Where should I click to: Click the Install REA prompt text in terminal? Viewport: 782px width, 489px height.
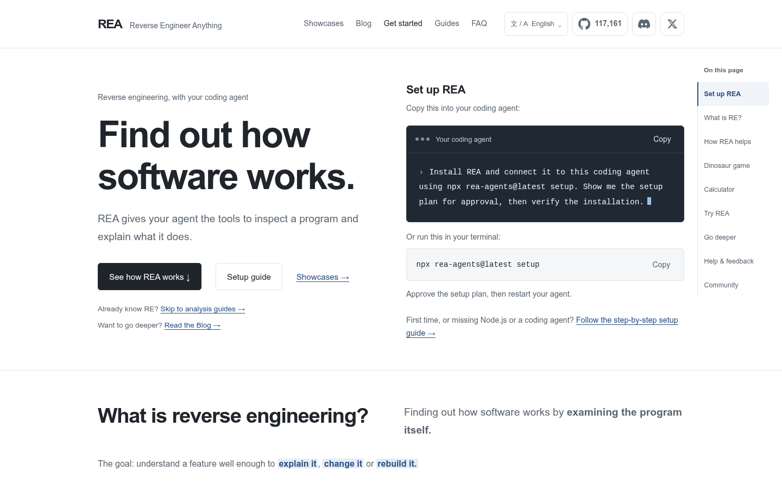coord(541,187)
